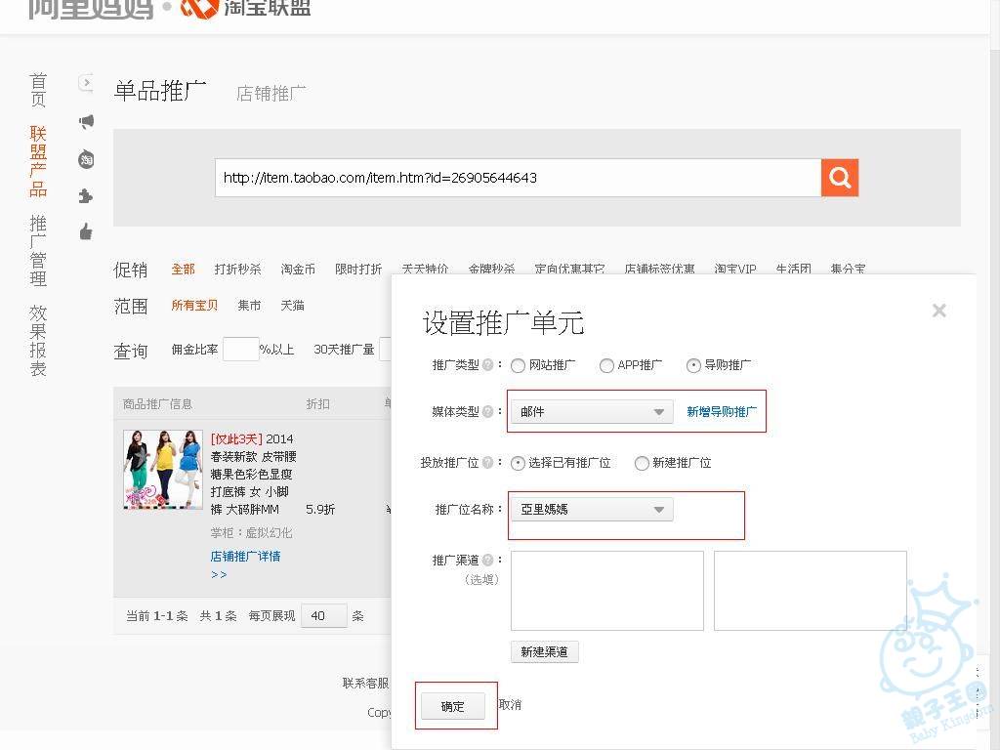The image size is (1000, 750).
Task: Click the 折扣 column header
Action: 317,403
